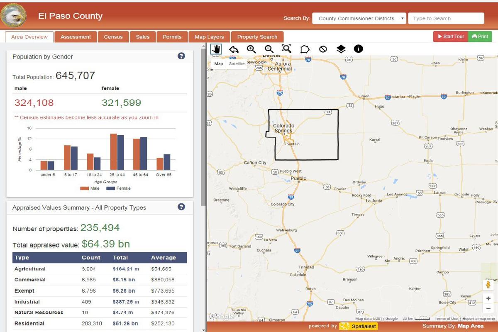Click the male 25 to 44 bar
Viewport: 498px width, 332px height.
click(x=113, y=152)
